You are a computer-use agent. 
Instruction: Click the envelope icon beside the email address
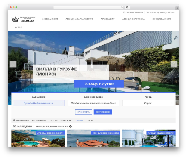pyautogui.click(x=148, y=12)
